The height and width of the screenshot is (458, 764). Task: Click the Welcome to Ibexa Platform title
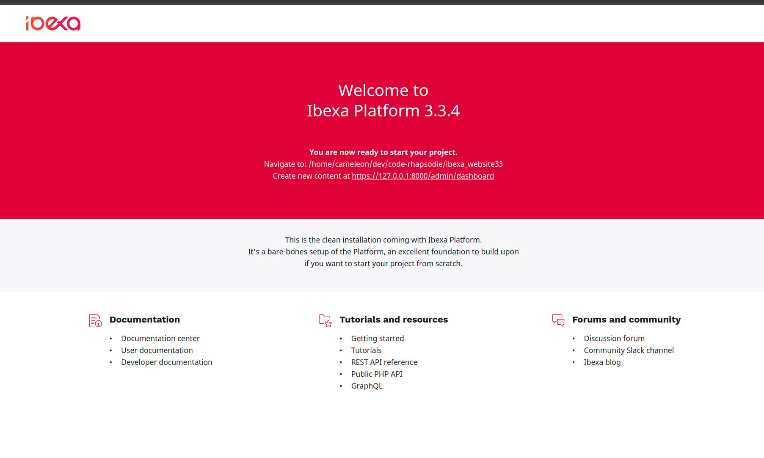point(383,101)
